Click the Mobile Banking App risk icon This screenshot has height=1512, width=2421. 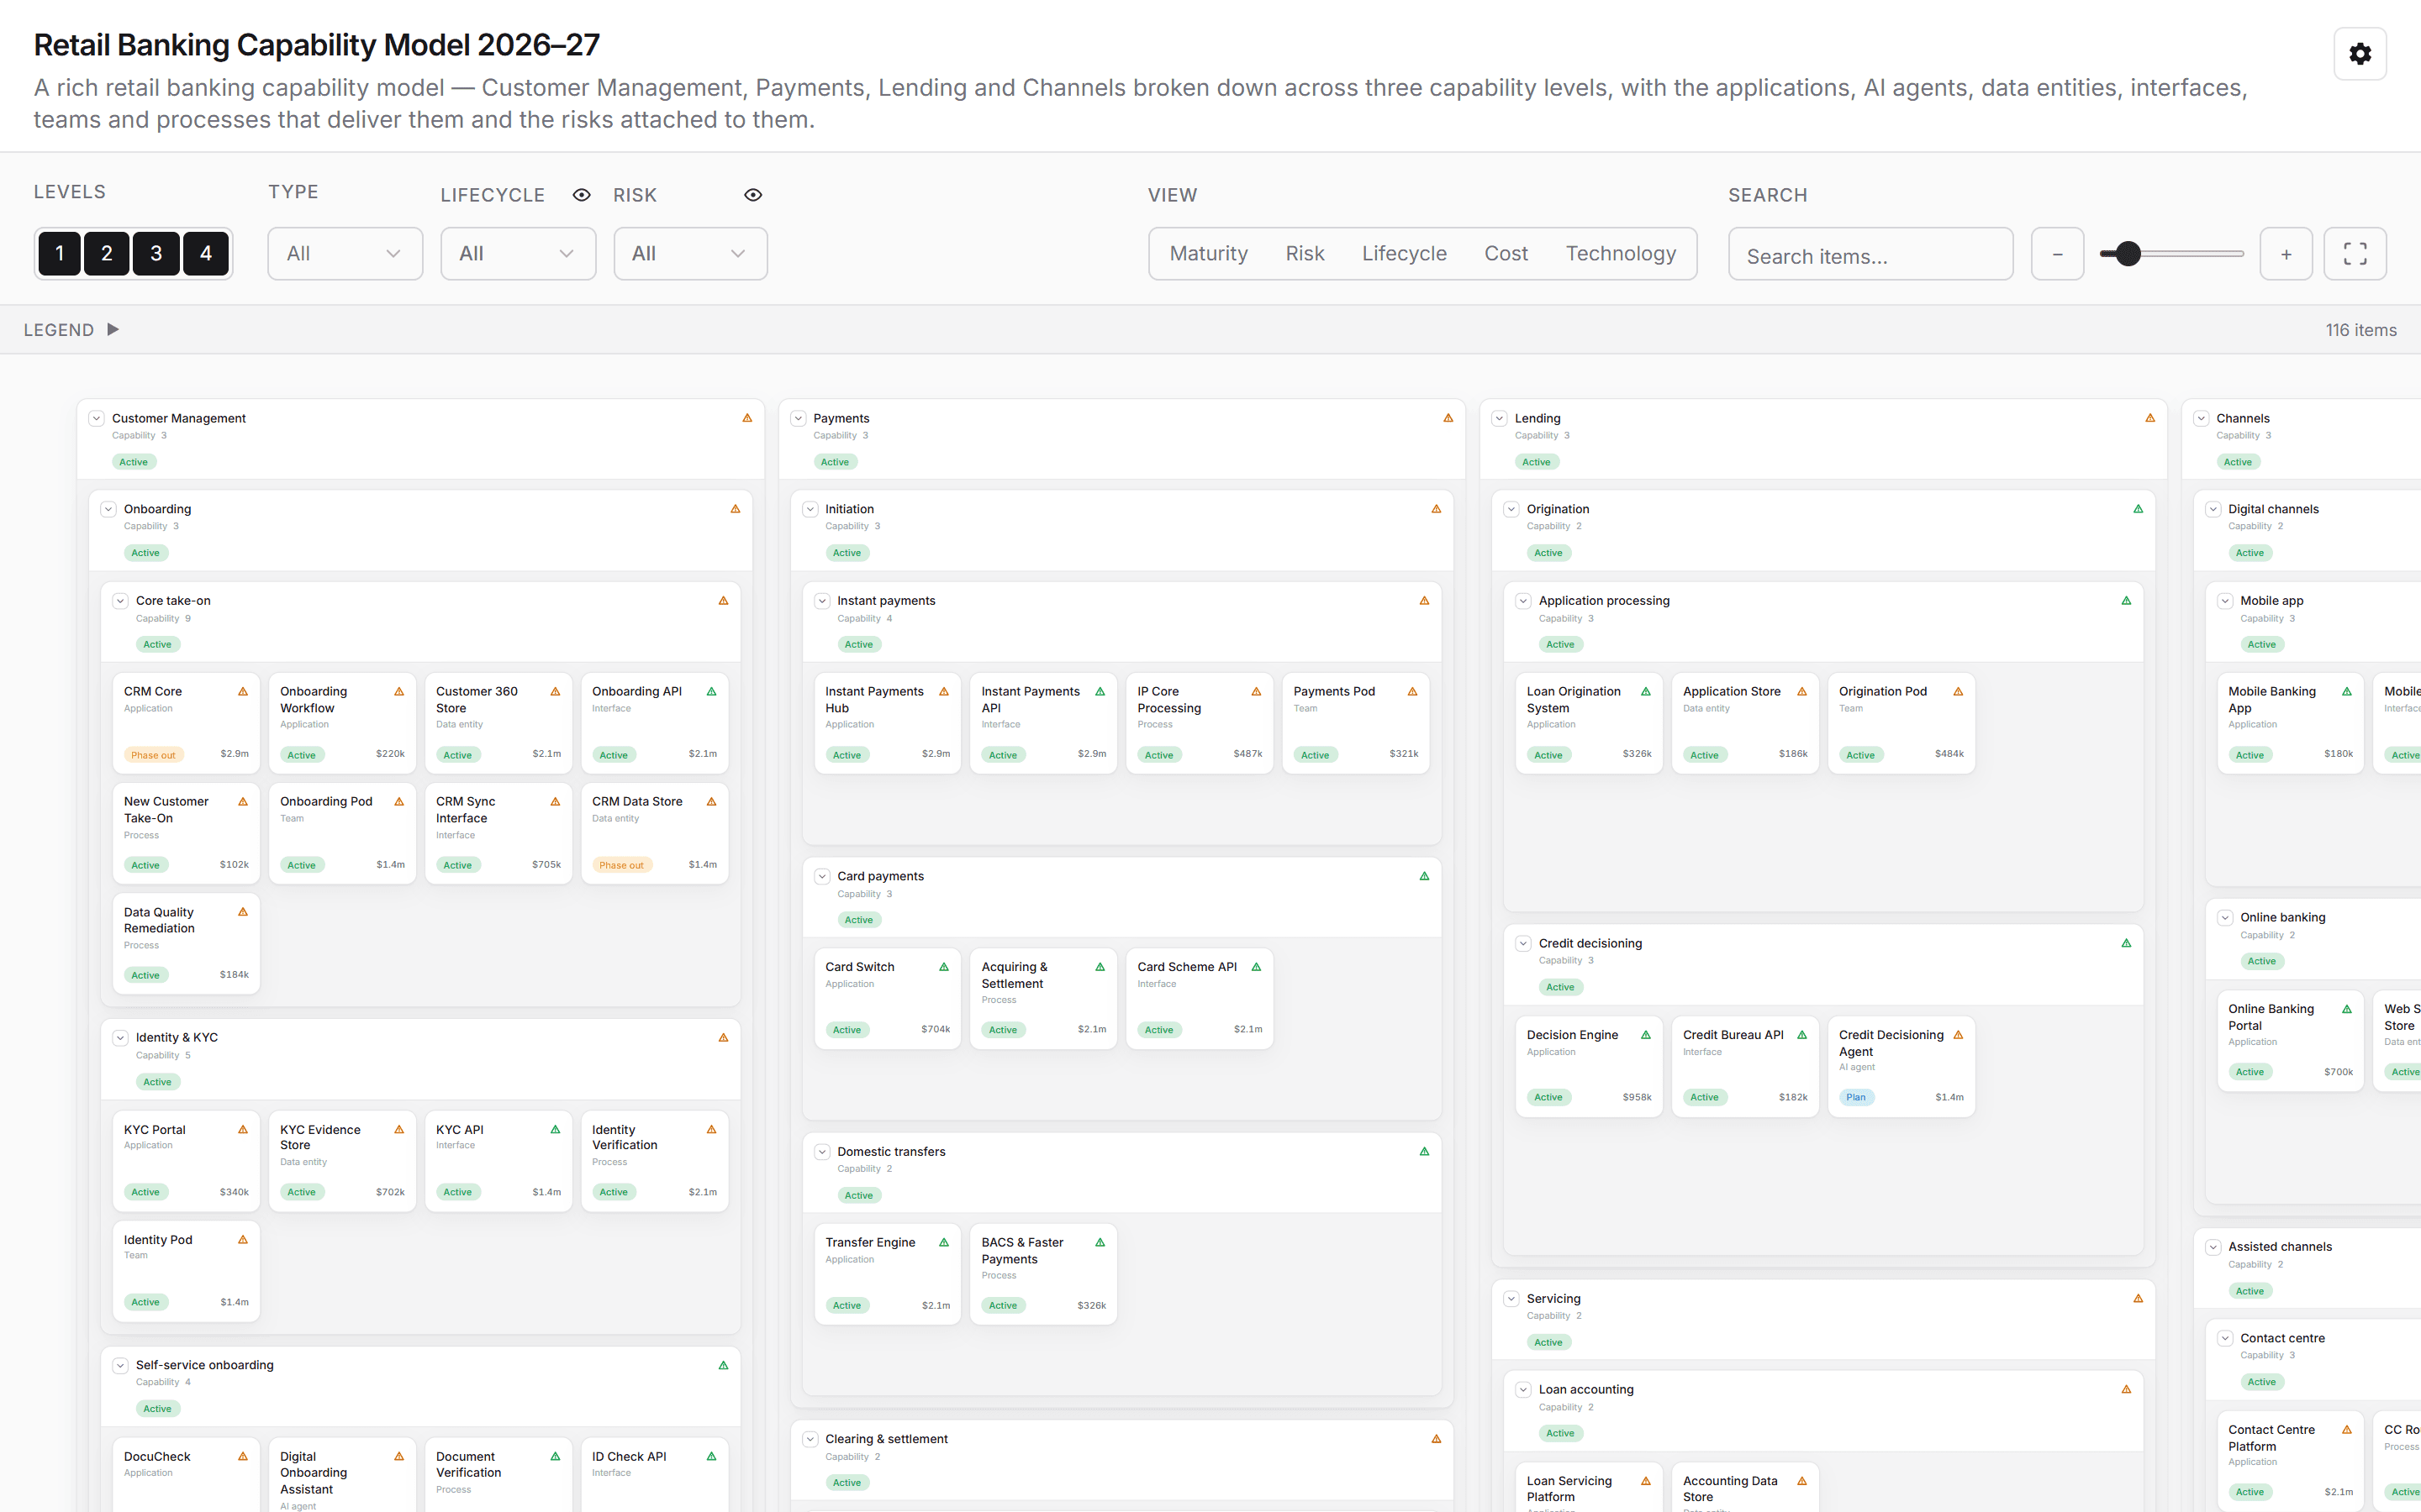(x=2346, y=692)
